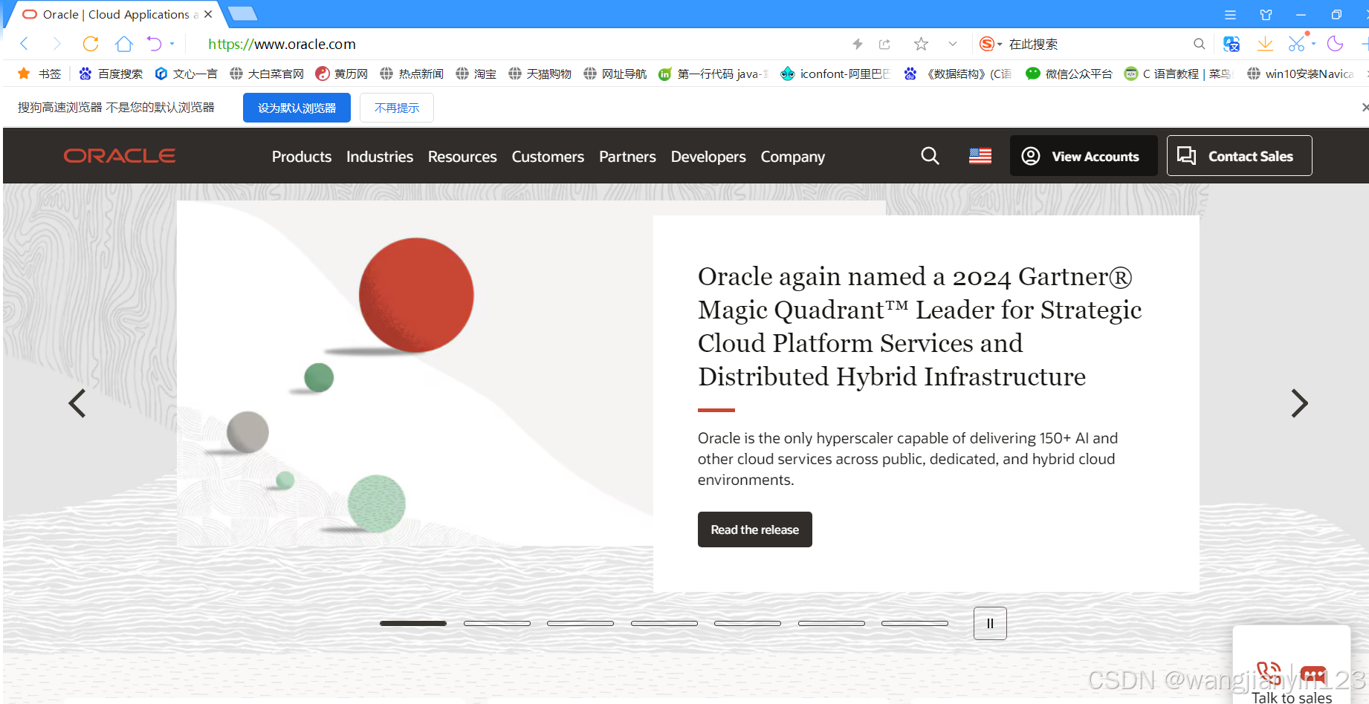The height and width of the screenshot is (704, 1369).
Task: Open the skin shirt icon in title bar
Action: click(1266, 15)
